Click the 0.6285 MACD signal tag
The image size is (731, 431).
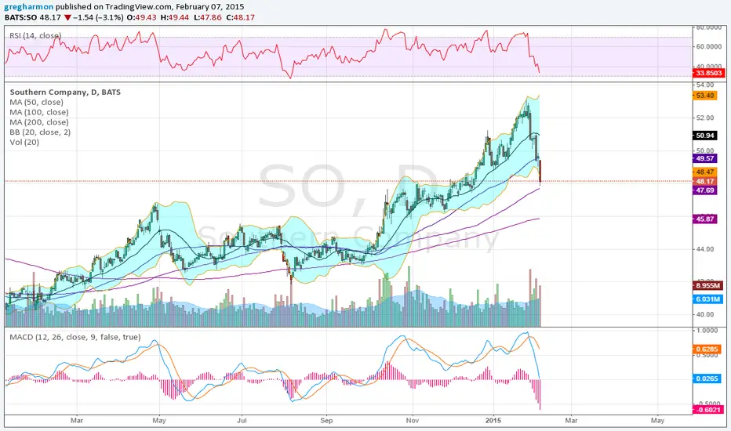click(707, 349)
